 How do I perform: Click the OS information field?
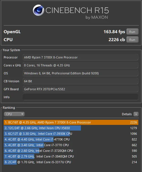[80, 73]
